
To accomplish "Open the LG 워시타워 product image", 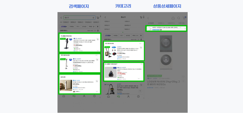I will [166, 53].
